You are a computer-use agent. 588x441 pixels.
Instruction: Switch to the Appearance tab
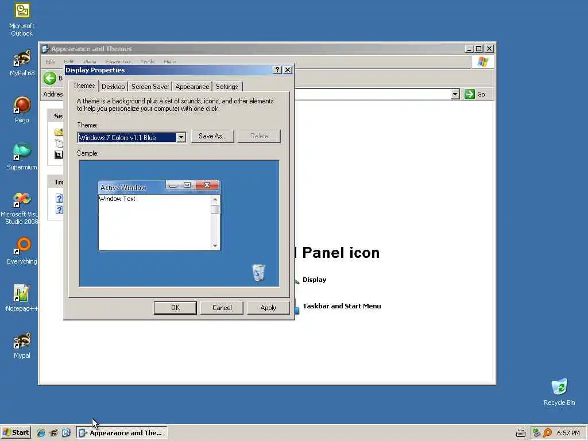(x=192, y=87)
